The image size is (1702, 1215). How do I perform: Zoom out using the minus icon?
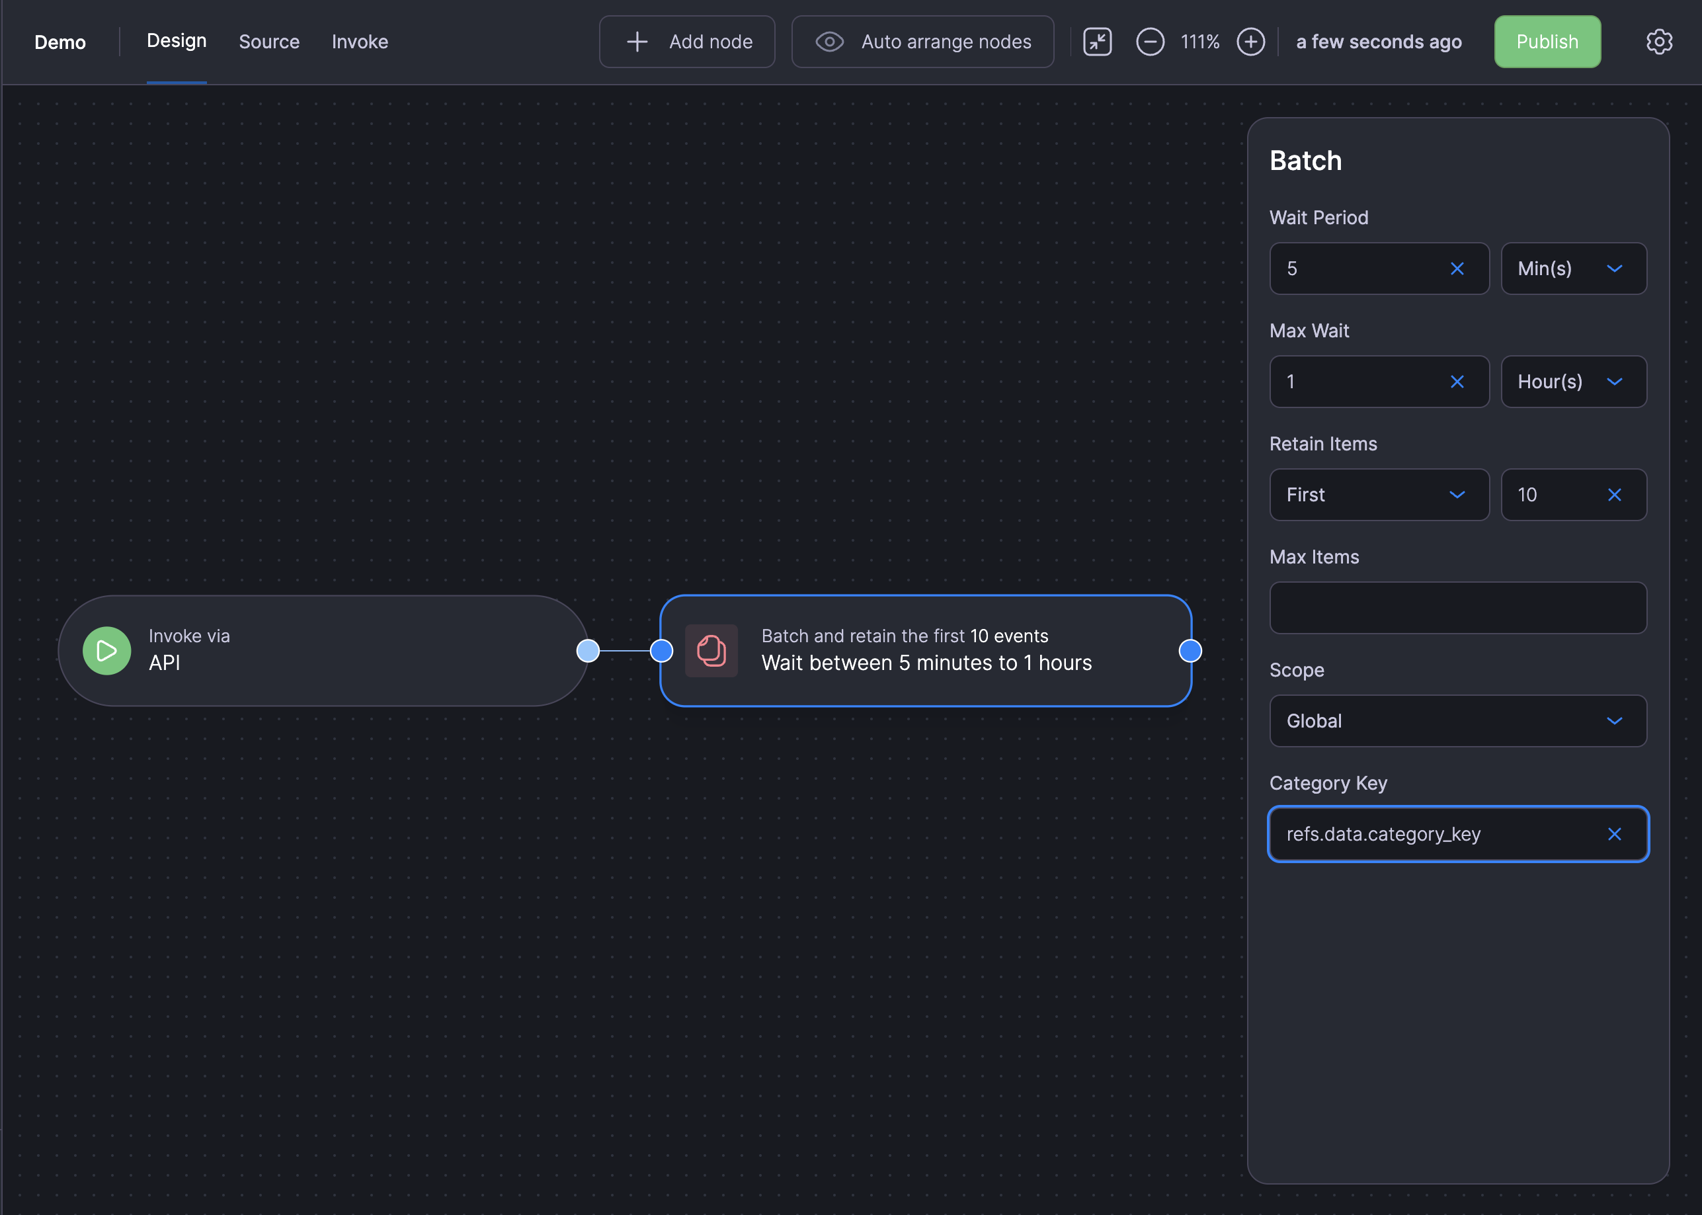tap(1150, 41)
